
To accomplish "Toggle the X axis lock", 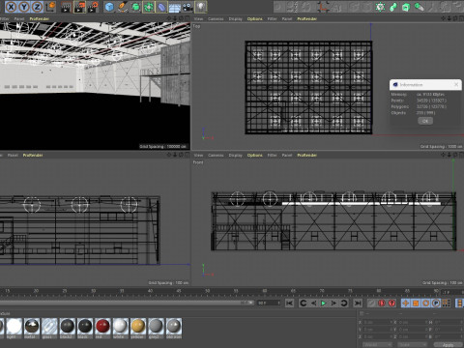I will point(11,7).
